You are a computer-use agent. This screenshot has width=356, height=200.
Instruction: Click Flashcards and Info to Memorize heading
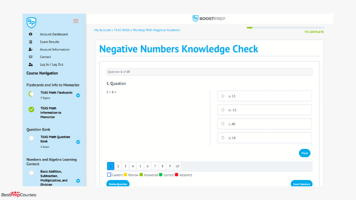[x=53, y=85]
